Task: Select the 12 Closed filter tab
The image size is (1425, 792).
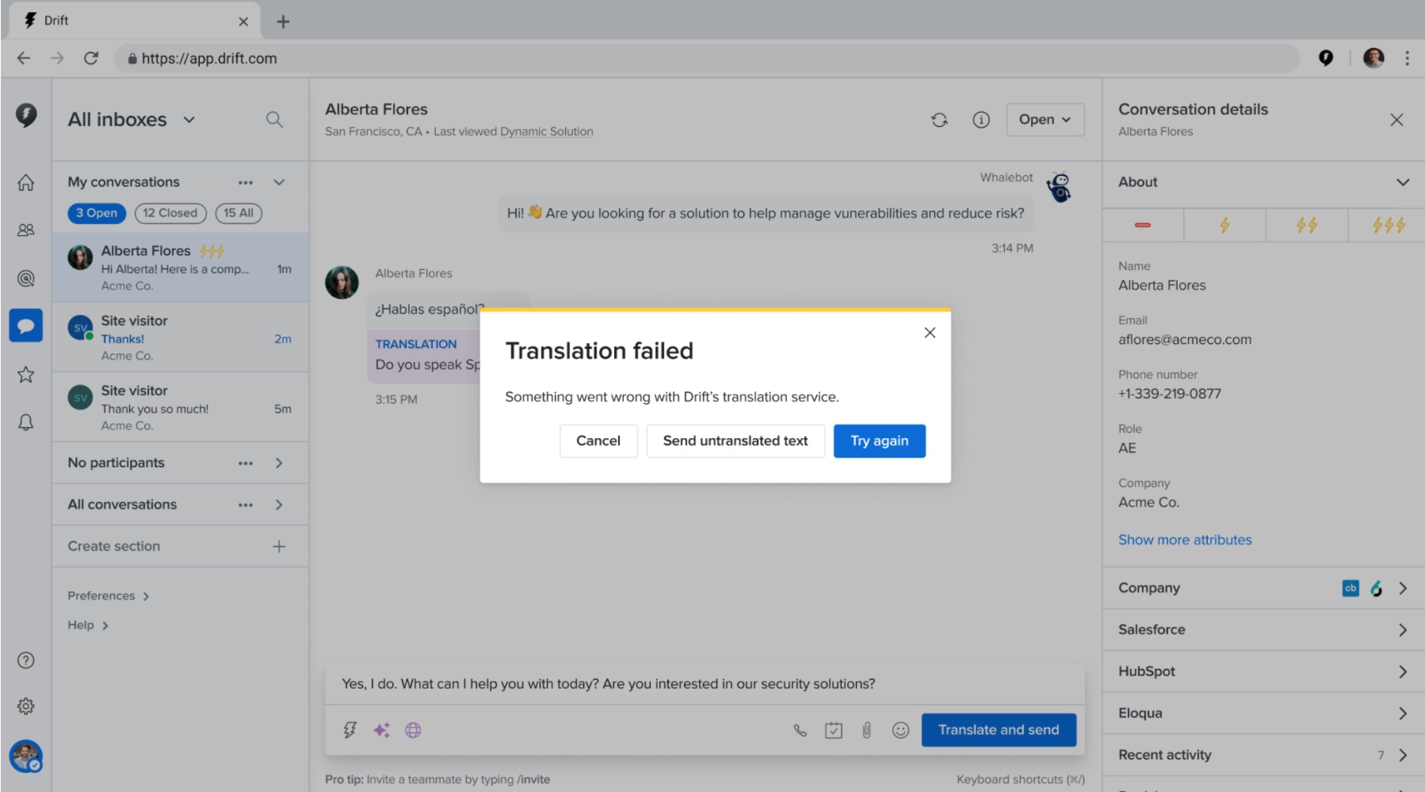Action: click(x=171, y=213)
